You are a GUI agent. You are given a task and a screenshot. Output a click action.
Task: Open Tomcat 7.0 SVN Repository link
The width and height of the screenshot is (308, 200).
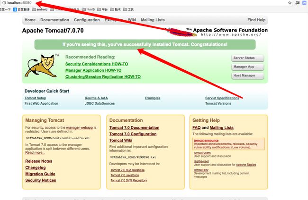129,181
